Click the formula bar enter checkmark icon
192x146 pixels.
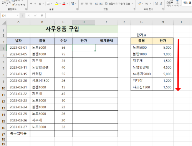[x=35, y=15]
